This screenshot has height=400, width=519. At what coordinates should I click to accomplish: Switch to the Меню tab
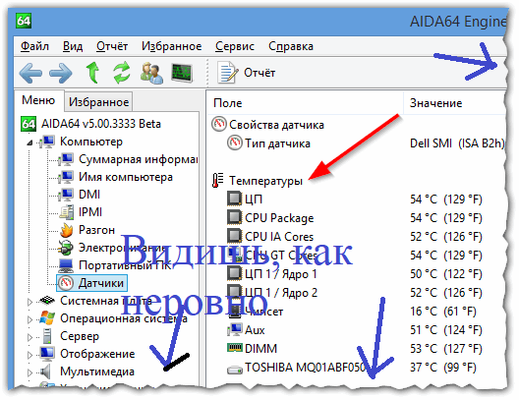(38, 100)
